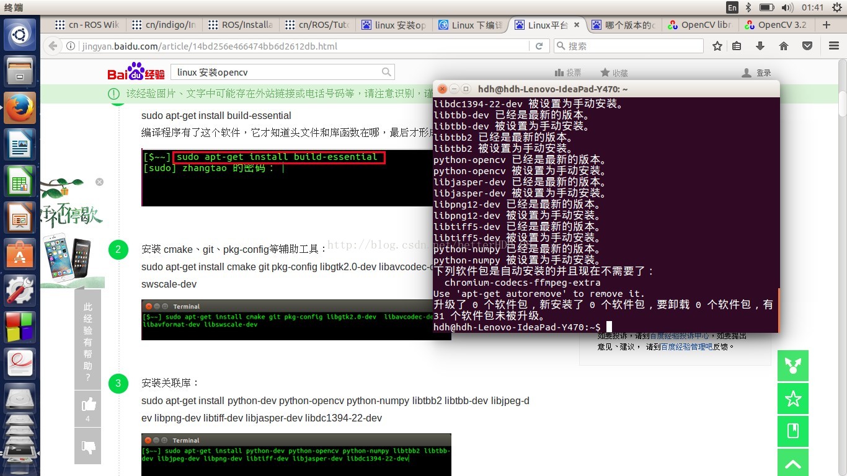Click the thumbs-down not helpful icon
Image resolution: width=847 pixels, height=476 pixels.
tap(88, 446)
